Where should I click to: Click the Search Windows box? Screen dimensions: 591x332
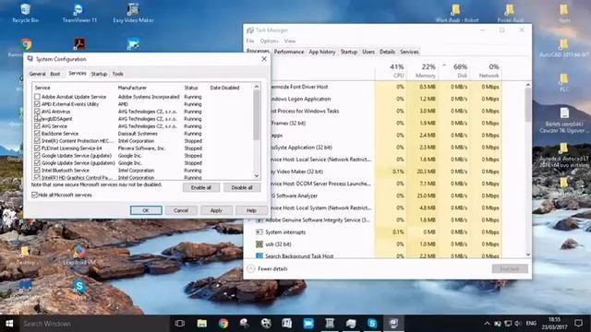[94, 324]
